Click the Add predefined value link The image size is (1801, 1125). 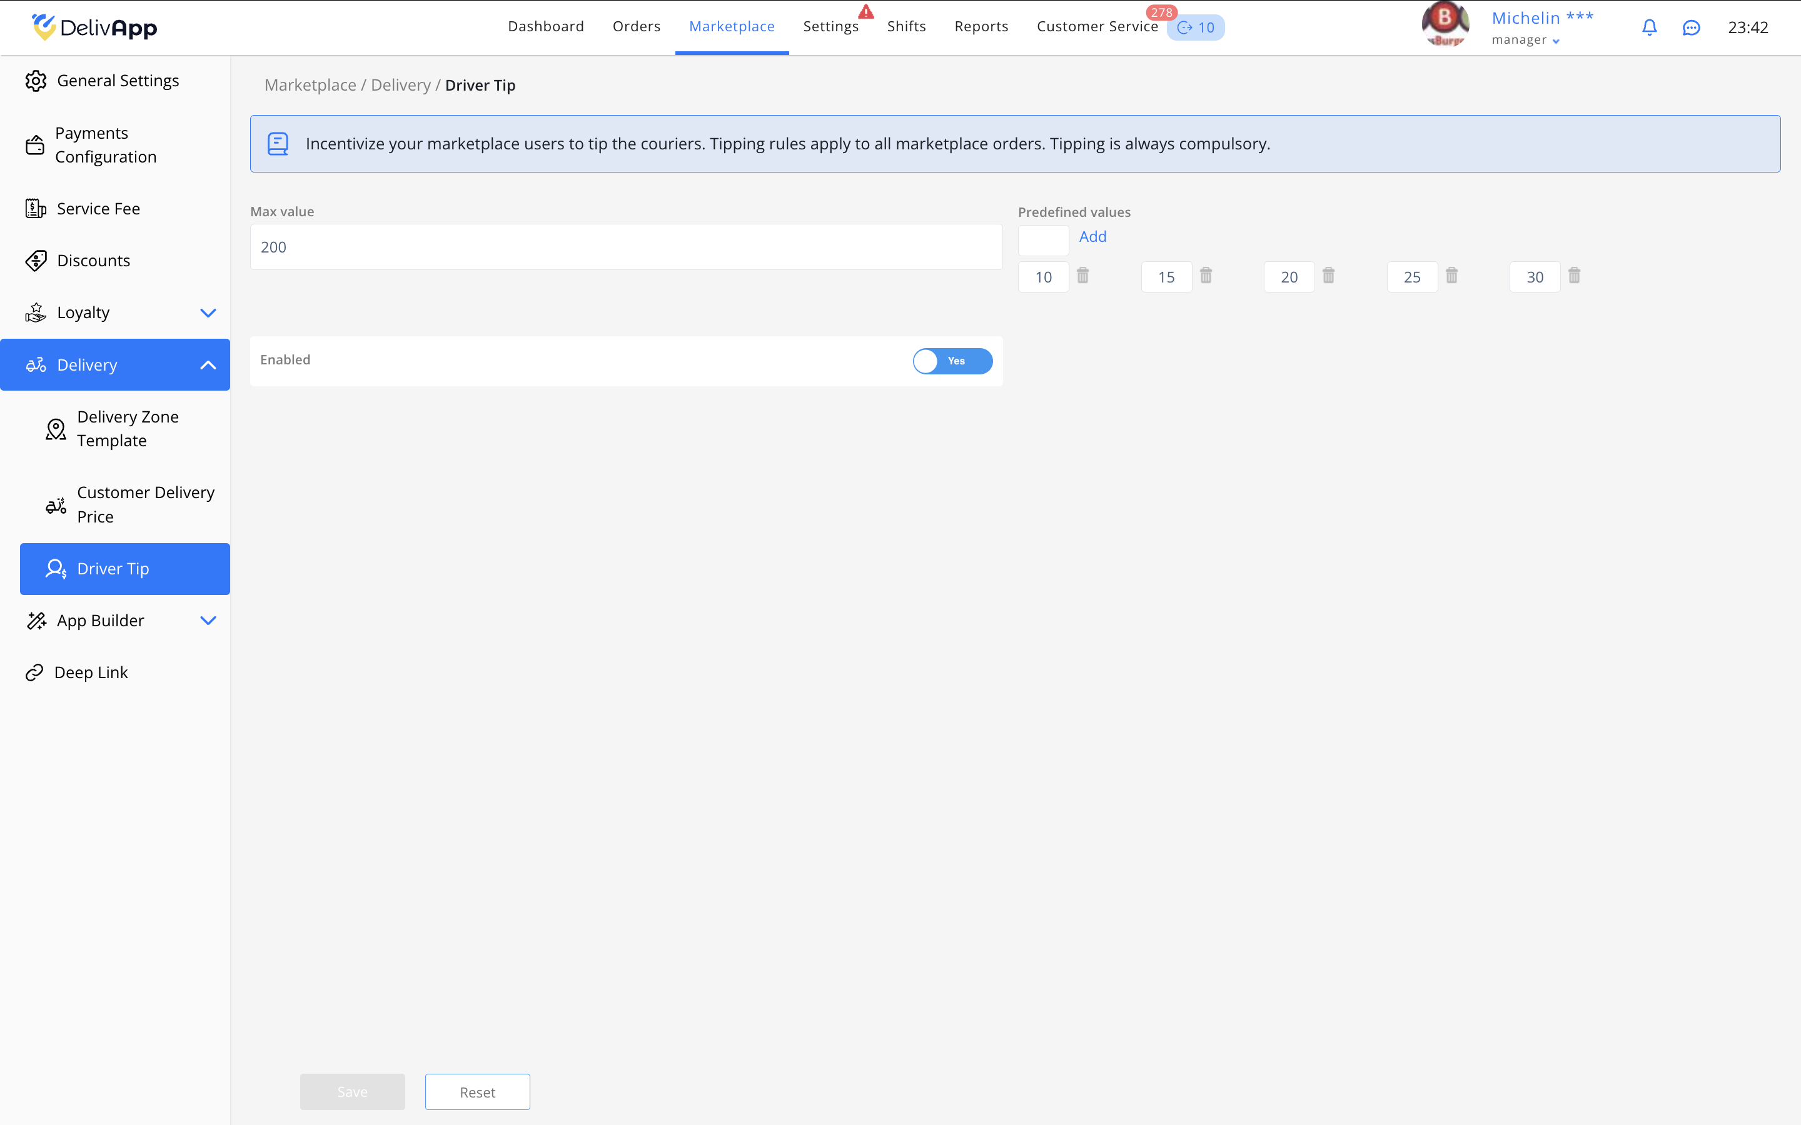[x=1092, y=237]
